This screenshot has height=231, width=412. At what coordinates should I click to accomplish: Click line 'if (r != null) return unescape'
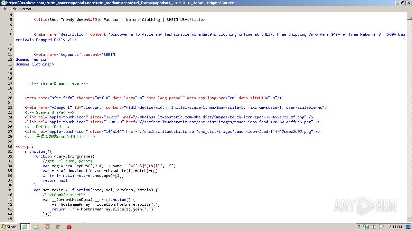coord(83,175)
